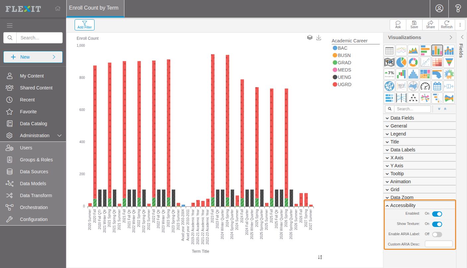This screenshot has height=268, width=467.
Task: Open the Data Catalog menu item
Action: click(33, 124)
